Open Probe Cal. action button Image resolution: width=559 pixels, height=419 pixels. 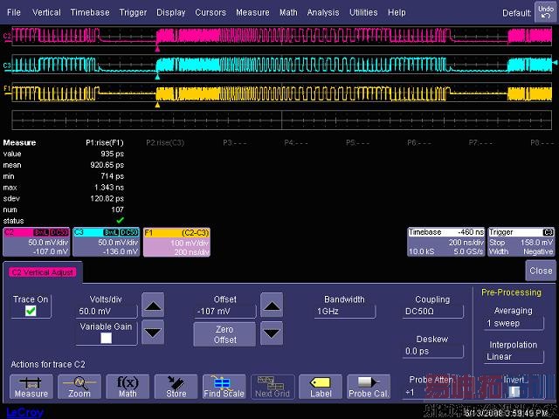point(369,387)
